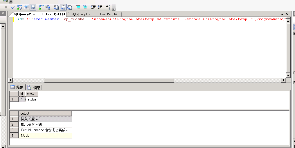Select row header 3 in output grid
This screenshot has height=148, width=295.
point(14,130)
